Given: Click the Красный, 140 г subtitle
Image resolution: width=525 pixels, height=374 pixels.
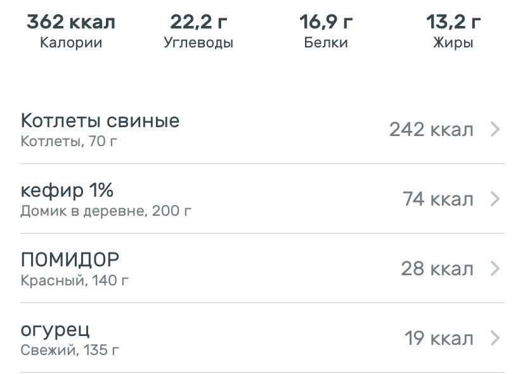Looking at the screenshot, I should click(75, 280).
